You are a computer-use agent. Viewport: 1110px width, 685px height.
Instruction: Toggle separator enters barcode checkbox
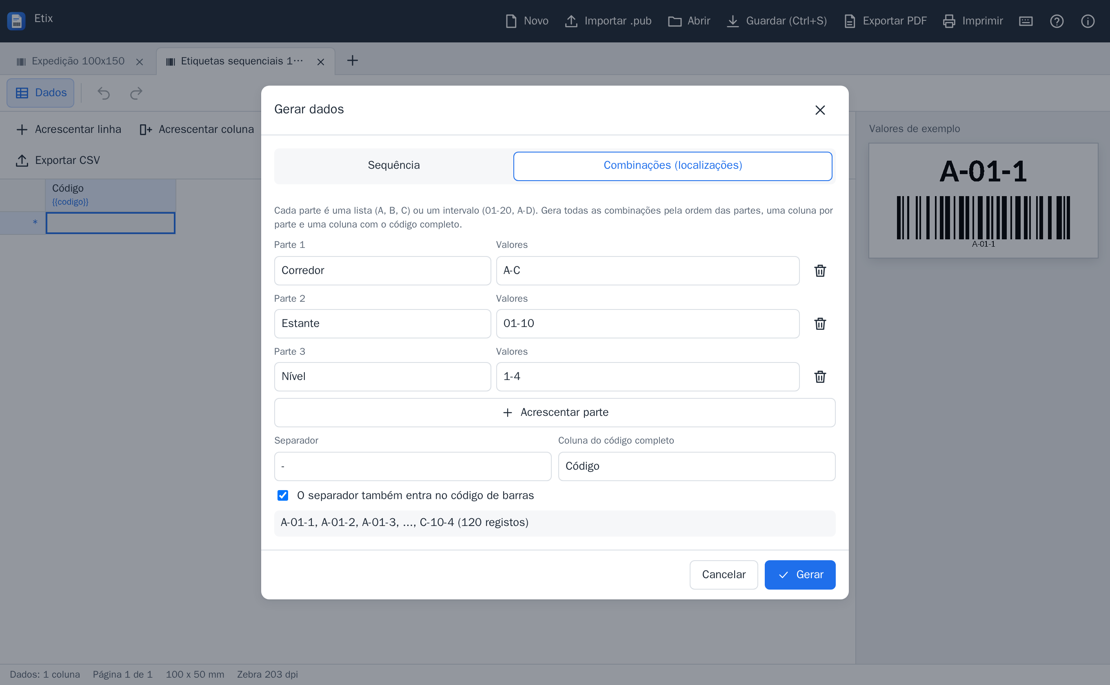click(282, 495)
